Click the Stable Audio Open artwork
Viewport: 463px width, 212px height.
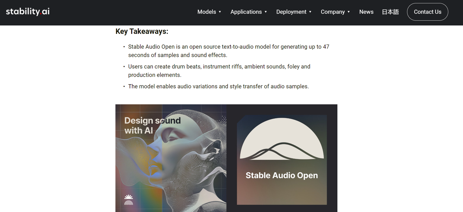(x=282, y=160)
